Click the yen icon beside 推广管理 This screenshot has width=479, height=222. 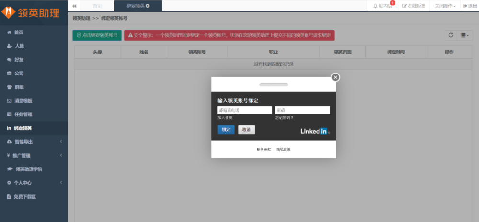pyautogui.click(x=9, y=156)
